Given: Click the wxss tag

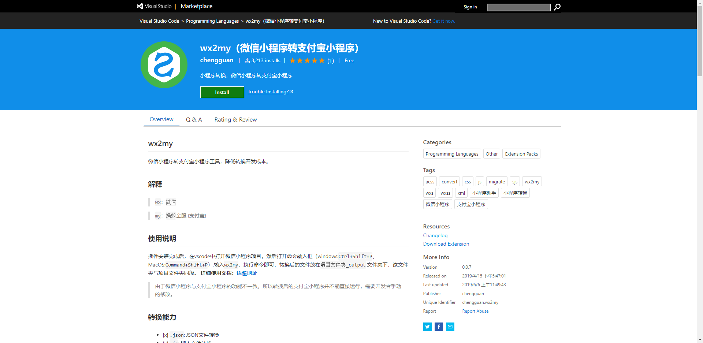Looking at the screenshot, I should click(x=445, y=193).
